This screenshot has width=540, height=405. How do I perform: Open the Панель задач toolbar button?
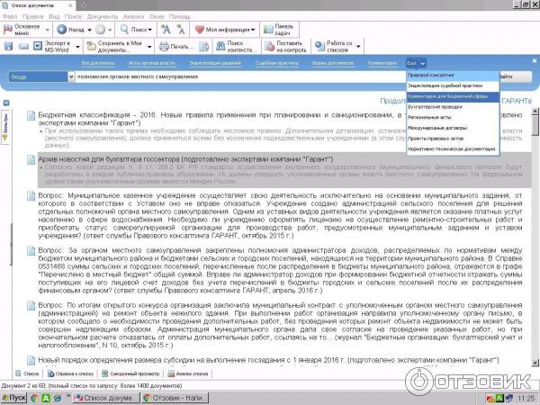tap(279, 30)
